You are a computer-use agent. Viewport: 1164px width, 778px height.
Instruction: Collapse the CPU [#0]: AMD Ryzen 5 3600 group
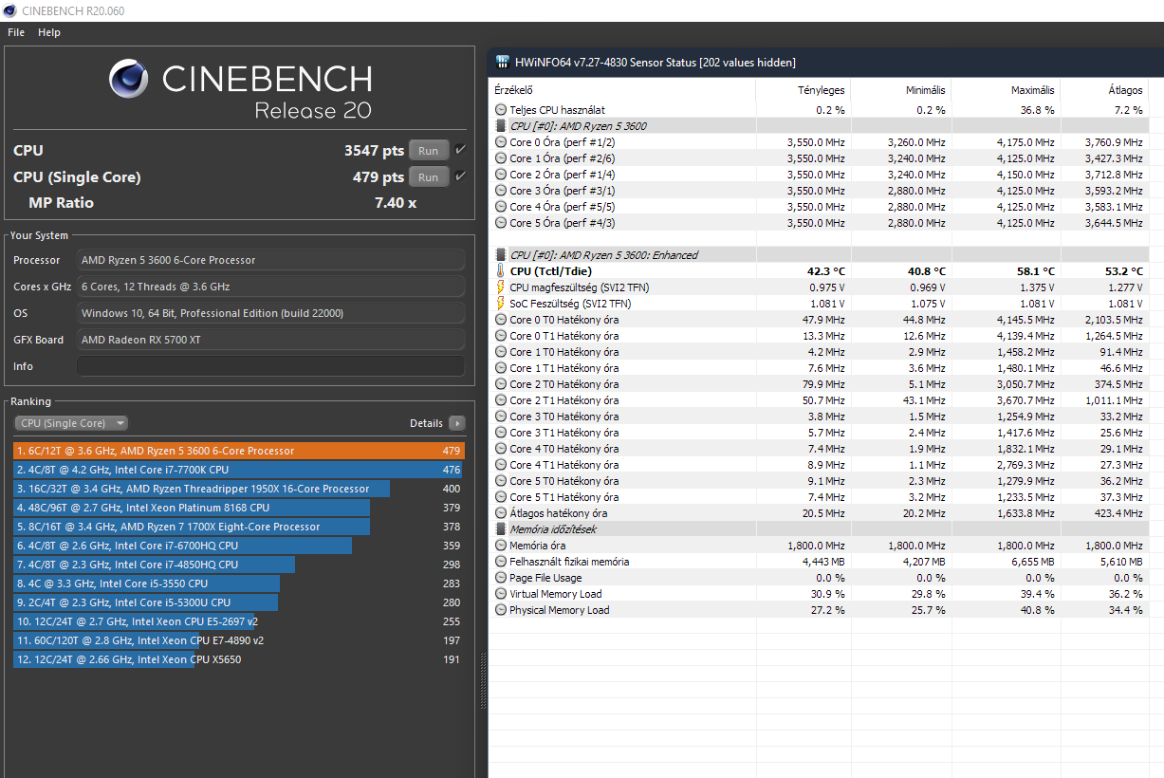[x=501, y=126]
